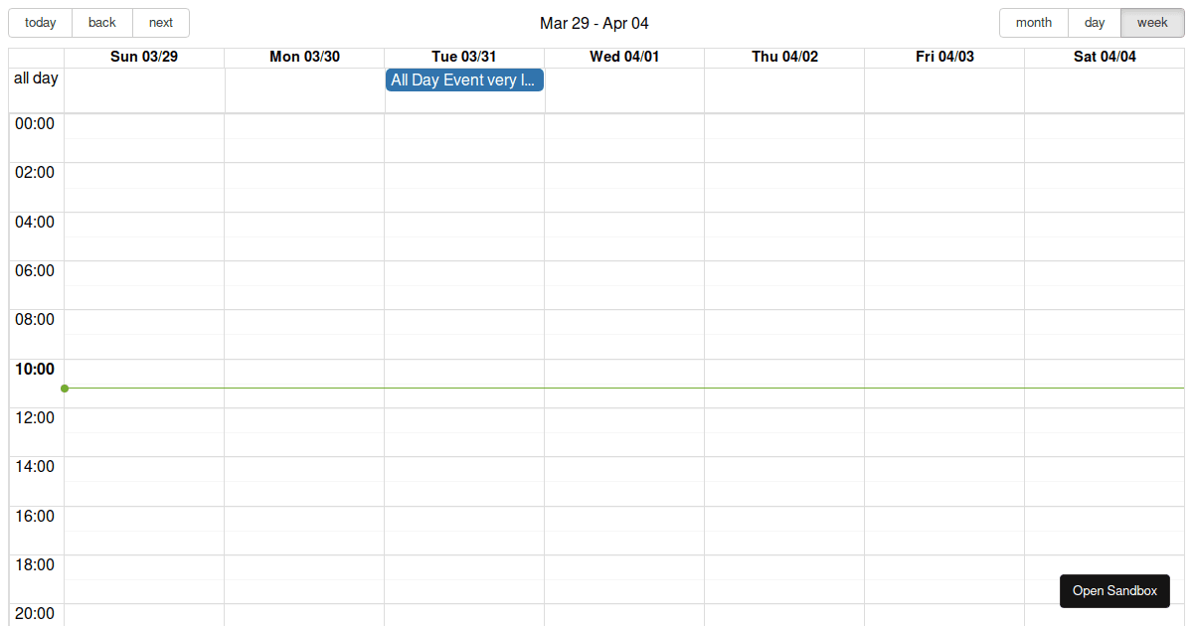Screen dimensions: 1193x626
Task: Click the green current time indicator dot
Action: click(65, 389)
